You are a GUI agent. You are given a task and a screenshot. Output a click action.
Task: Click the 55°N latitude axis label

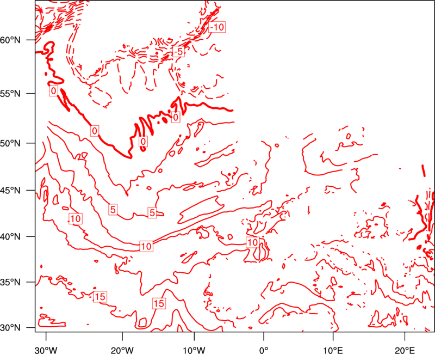pos(10,94)
